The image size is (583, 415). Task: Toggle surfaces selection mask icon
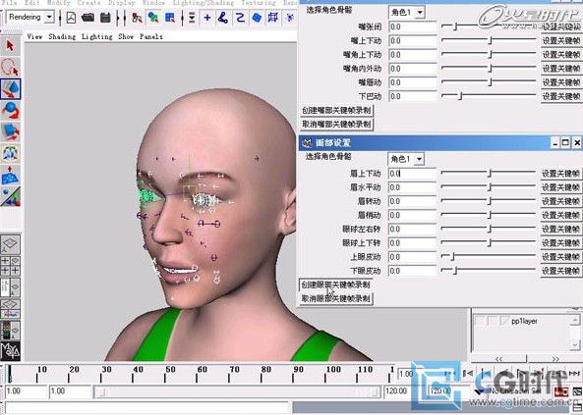257,18
